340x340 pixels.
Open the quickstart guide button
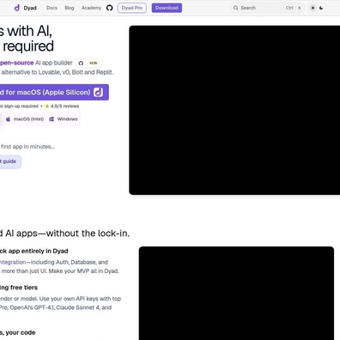(10, 161)
